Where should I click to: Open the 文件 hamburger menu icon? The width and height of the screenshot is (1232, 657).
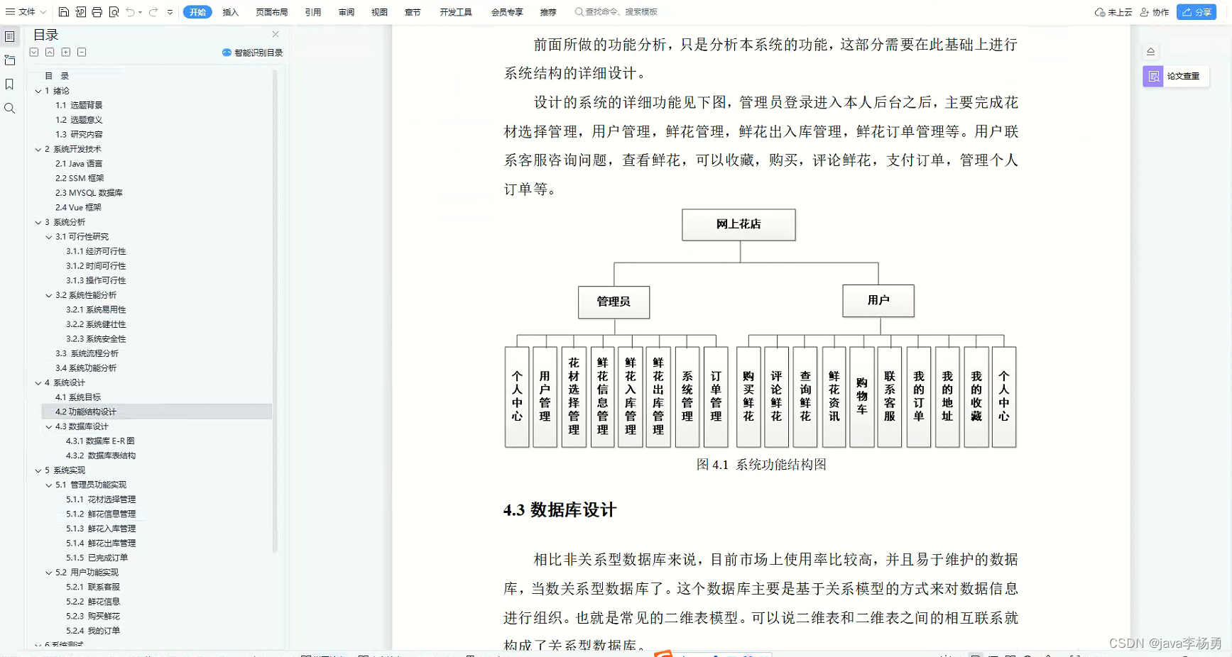point(10,12)
